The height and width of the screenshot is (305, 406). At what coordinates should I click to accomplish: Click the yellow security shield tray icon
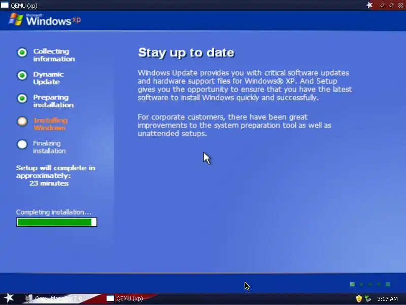point(359,299)
